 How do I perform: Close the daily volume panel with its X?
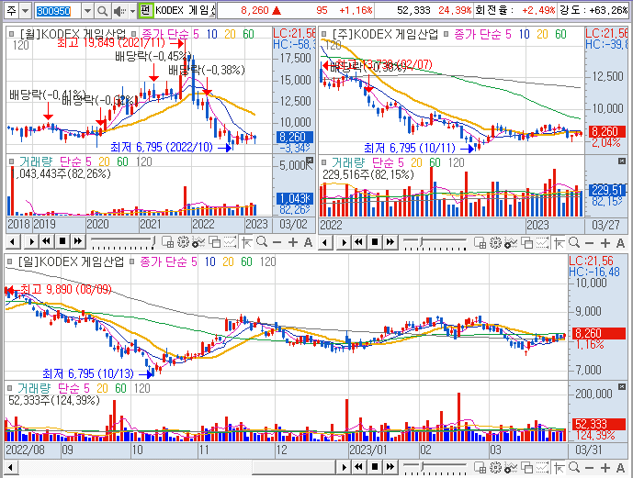pos(622,387)
